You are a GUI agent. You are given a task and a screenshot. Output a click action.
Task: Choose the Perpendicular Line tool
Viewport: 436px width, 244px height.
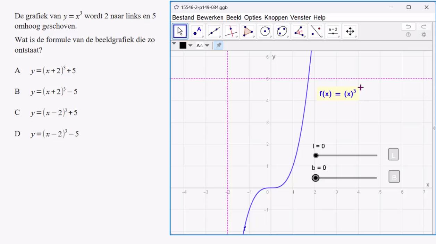point(231,32)
